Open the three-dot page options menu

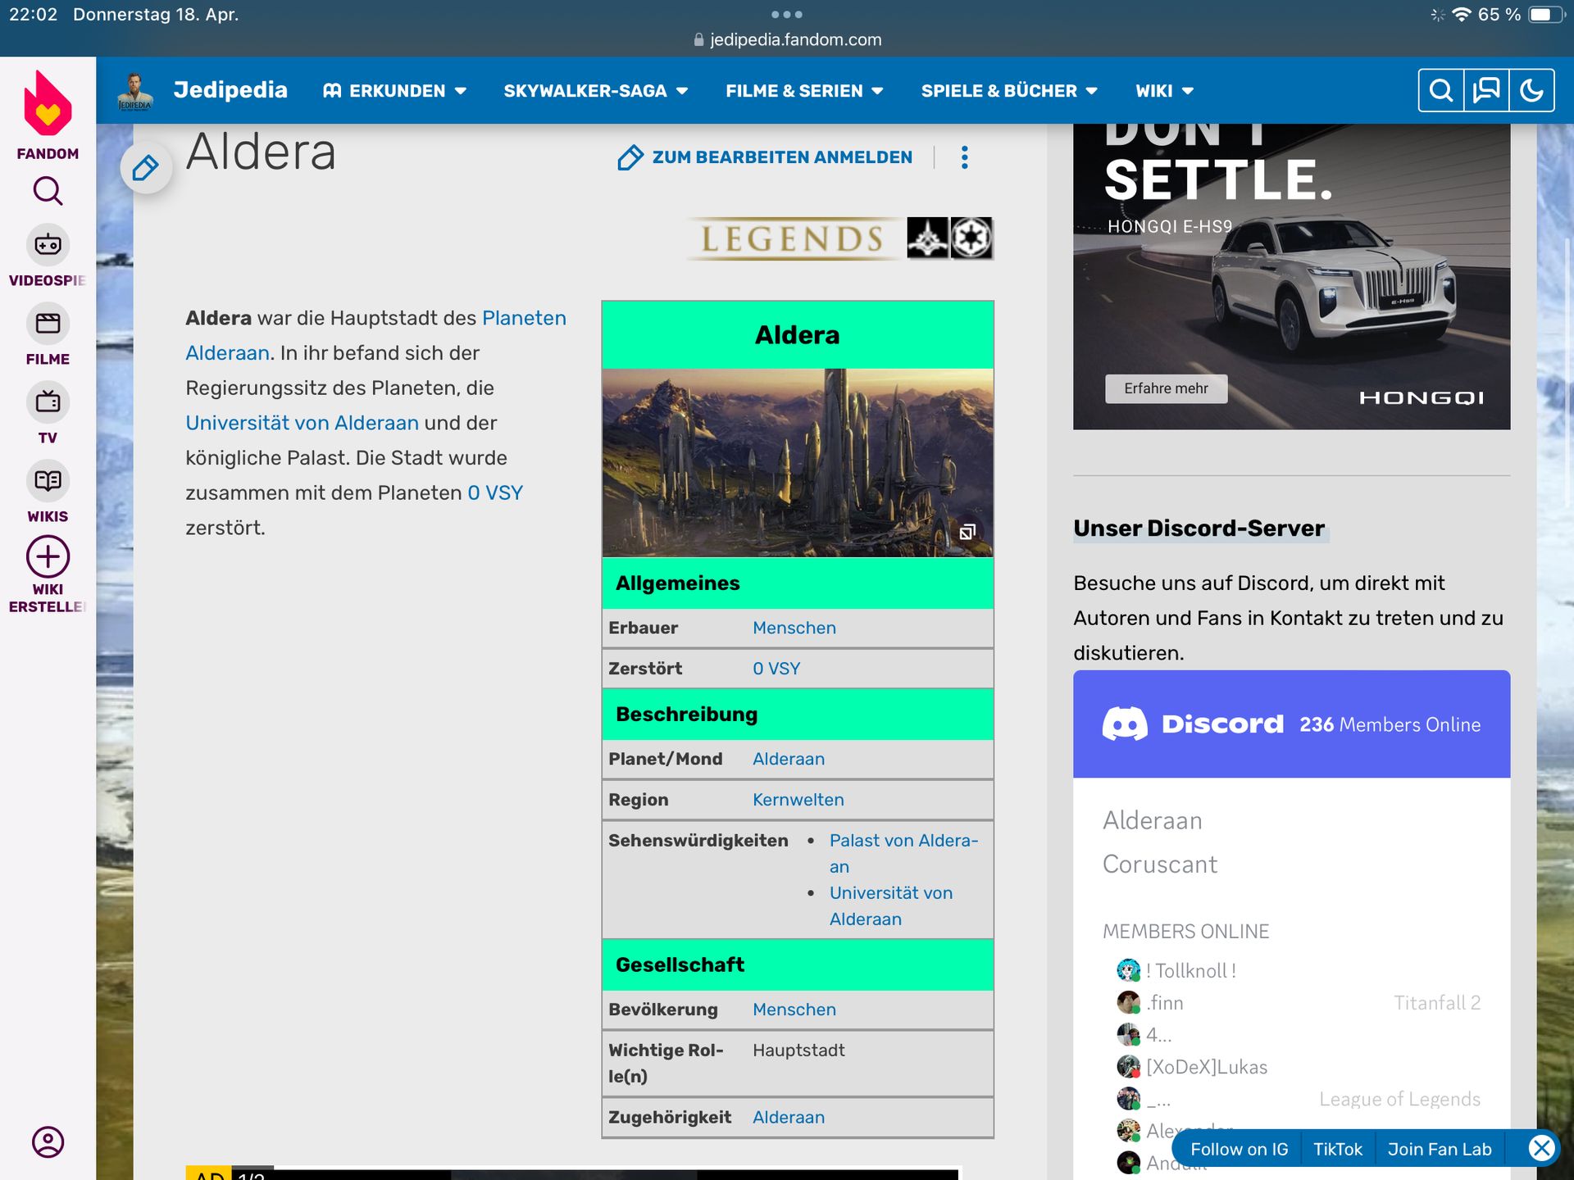click(x=965, y=157)
